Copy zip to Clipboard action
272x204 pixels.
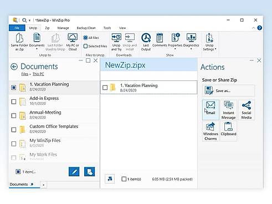tap(228, 131)
